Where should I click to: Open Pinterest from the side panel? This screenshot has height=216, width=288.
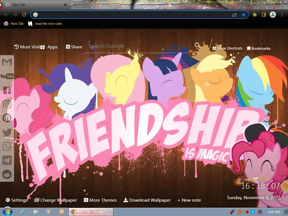click(7, 118)
